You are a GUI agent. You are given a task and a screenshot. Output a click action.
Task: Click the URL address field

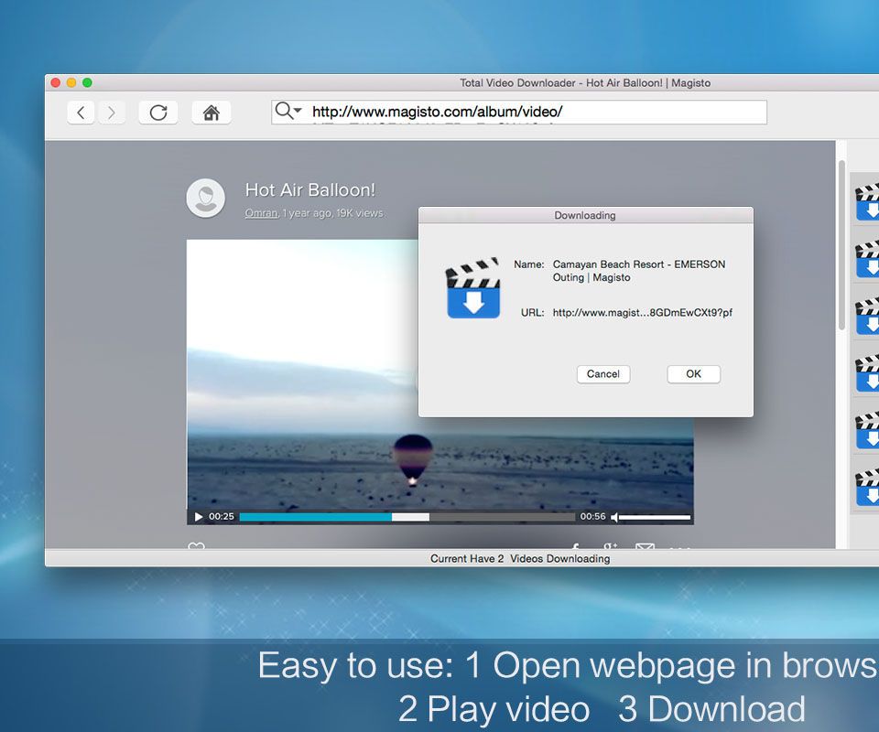[x=518, y=112]
